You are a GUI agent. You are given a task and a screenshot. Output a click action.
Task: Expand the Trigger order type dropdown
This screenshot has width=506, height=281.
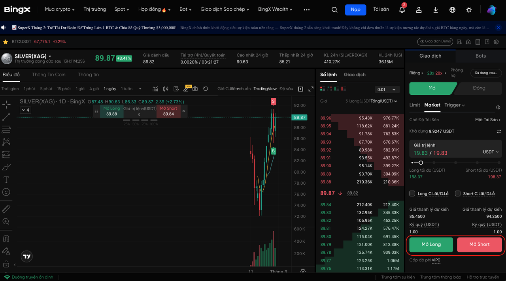coord(455,105)
